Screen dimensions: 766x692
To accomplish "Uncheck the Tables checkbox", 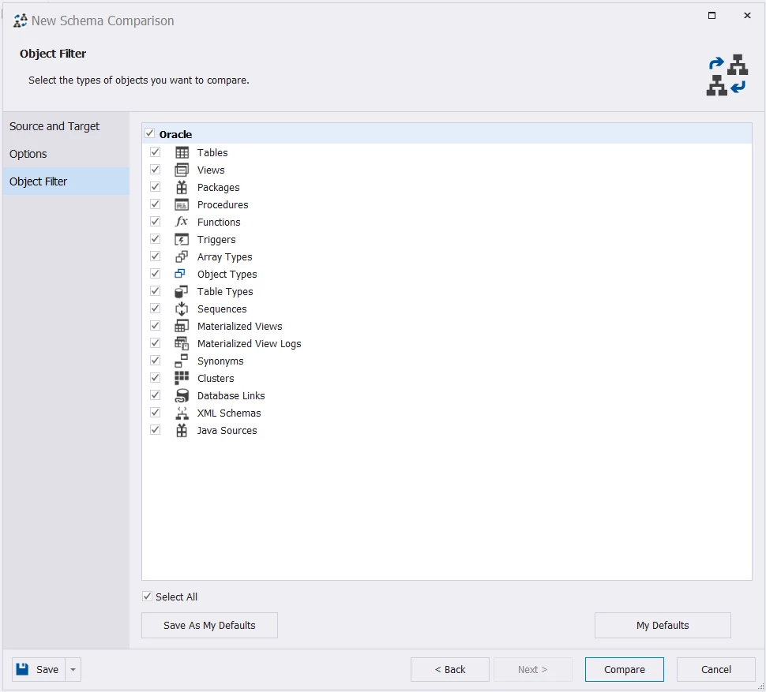I will click(x=156, y=152).
